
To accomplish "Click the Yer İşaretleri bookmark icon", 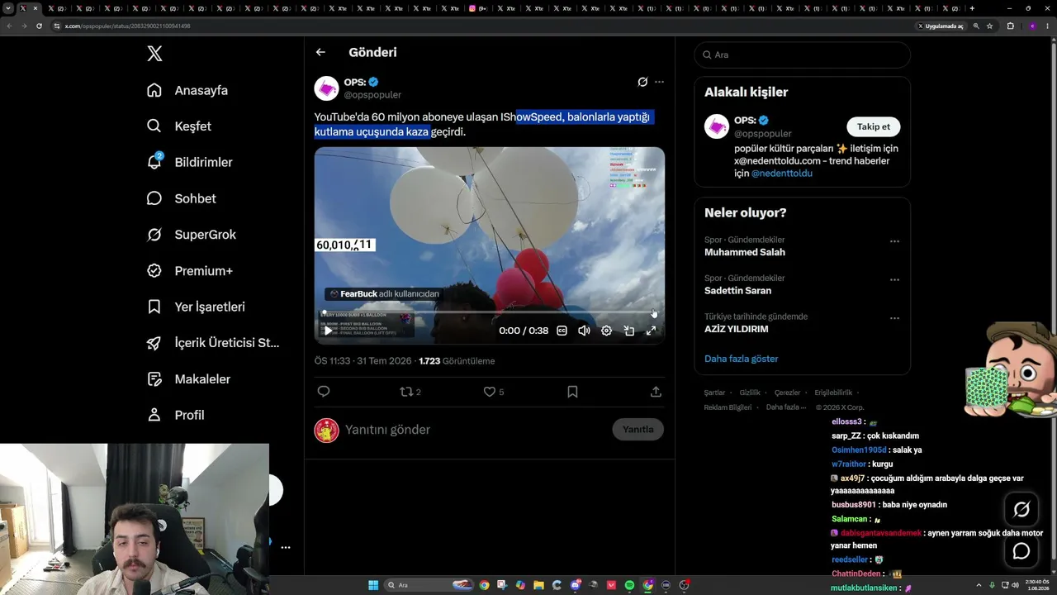I will coord(154,307).
